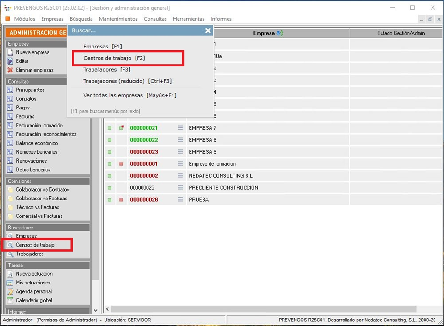Click the Editar pencil icon in sidebar
The height and width of the screenshot is (326, 444).
point(10,61)
